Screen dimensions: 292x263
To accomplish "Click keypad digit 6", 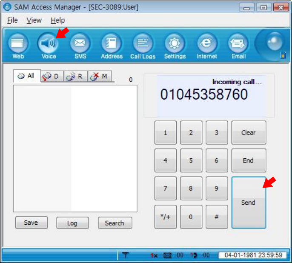I will tap(217, 160).
